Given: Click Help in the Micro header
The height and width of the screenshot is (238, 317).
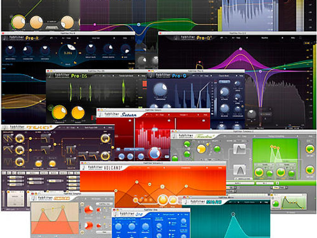Looking at the screenshot, I should pos(266,202).
